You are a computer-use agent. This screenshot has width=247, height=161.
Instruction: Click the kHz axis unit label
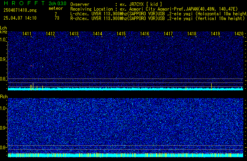pyautogui.click(x=4, y=32)
